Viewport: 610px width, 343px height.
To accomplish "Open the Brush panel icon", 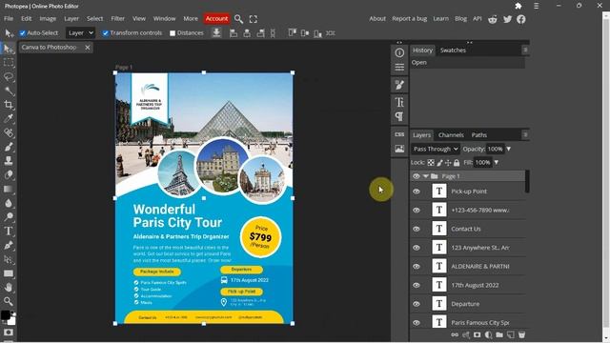I will point(399,85).
